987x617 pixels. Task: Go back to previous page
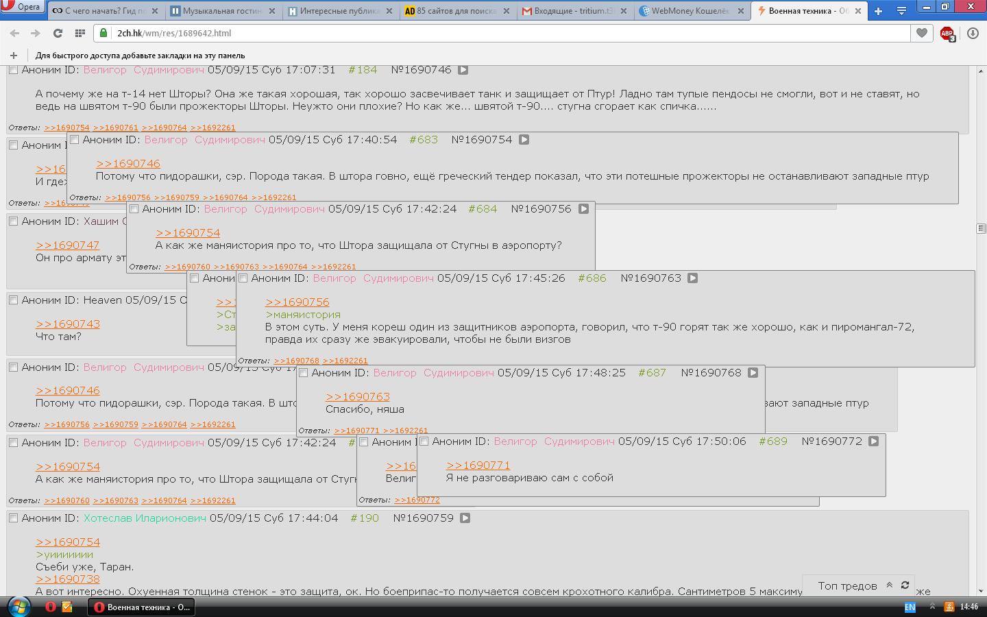14,33
